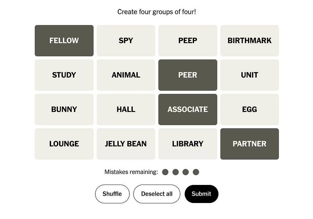313x219 pixels.
Task: Select the HALL word tile
Action: 126,109
